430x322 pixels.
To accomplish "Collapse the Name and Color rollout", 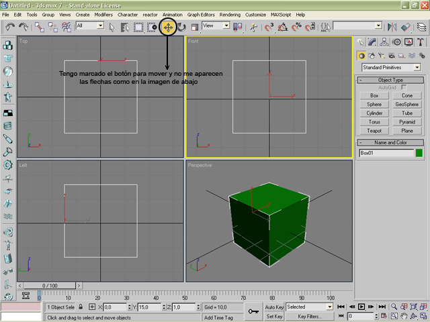I will [390, 142].
